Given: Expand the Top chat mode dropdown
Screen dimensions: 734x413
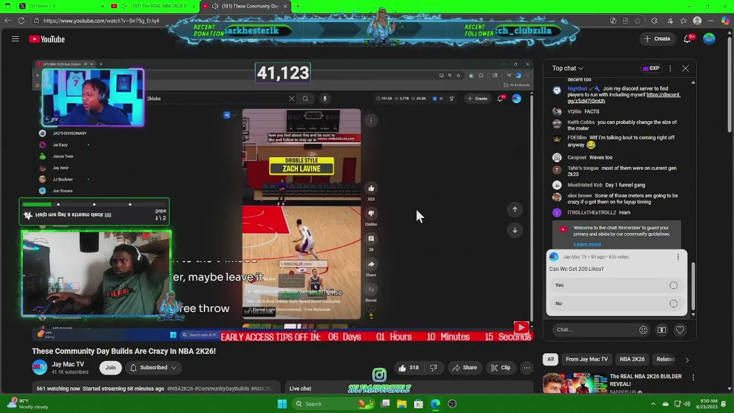Looking at the screenshot, I should click(x=568, y=68).
